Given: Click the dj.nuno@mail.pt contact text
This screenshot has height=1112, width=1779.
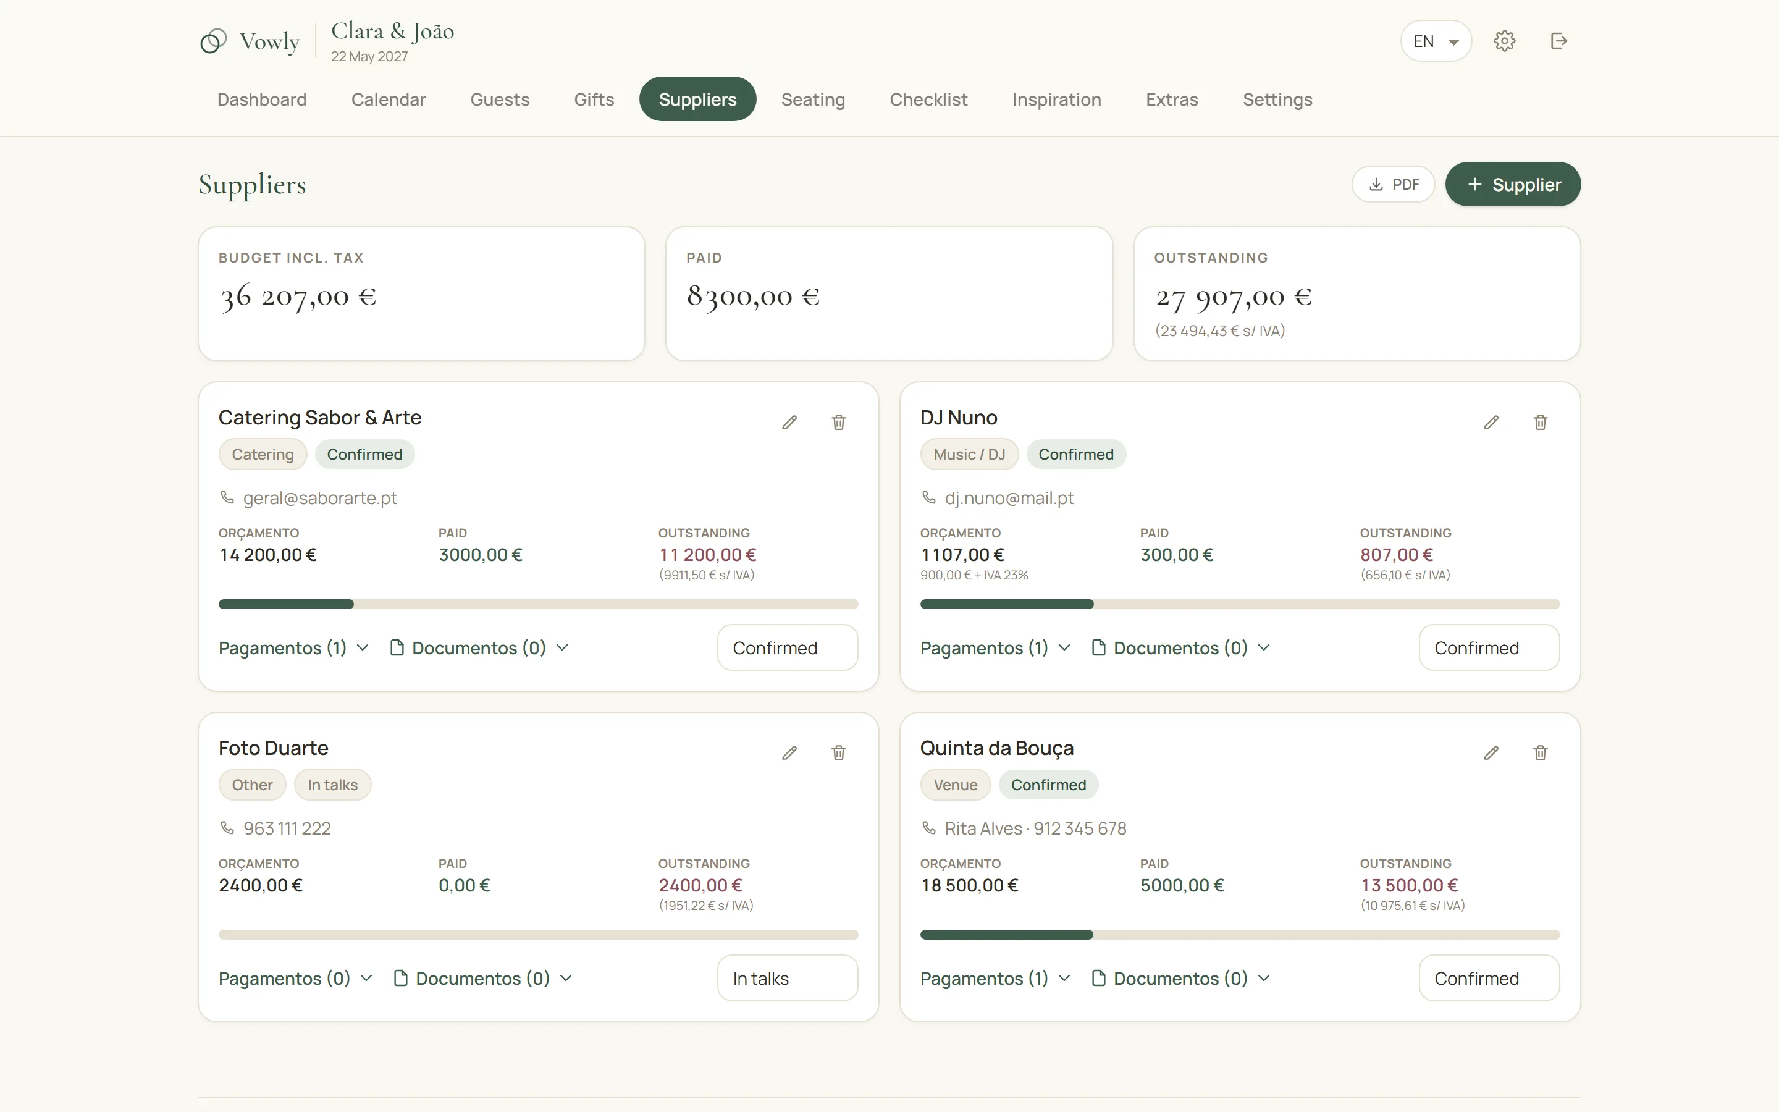Looking at the screenshot, I should click(x=1009, y=498).
